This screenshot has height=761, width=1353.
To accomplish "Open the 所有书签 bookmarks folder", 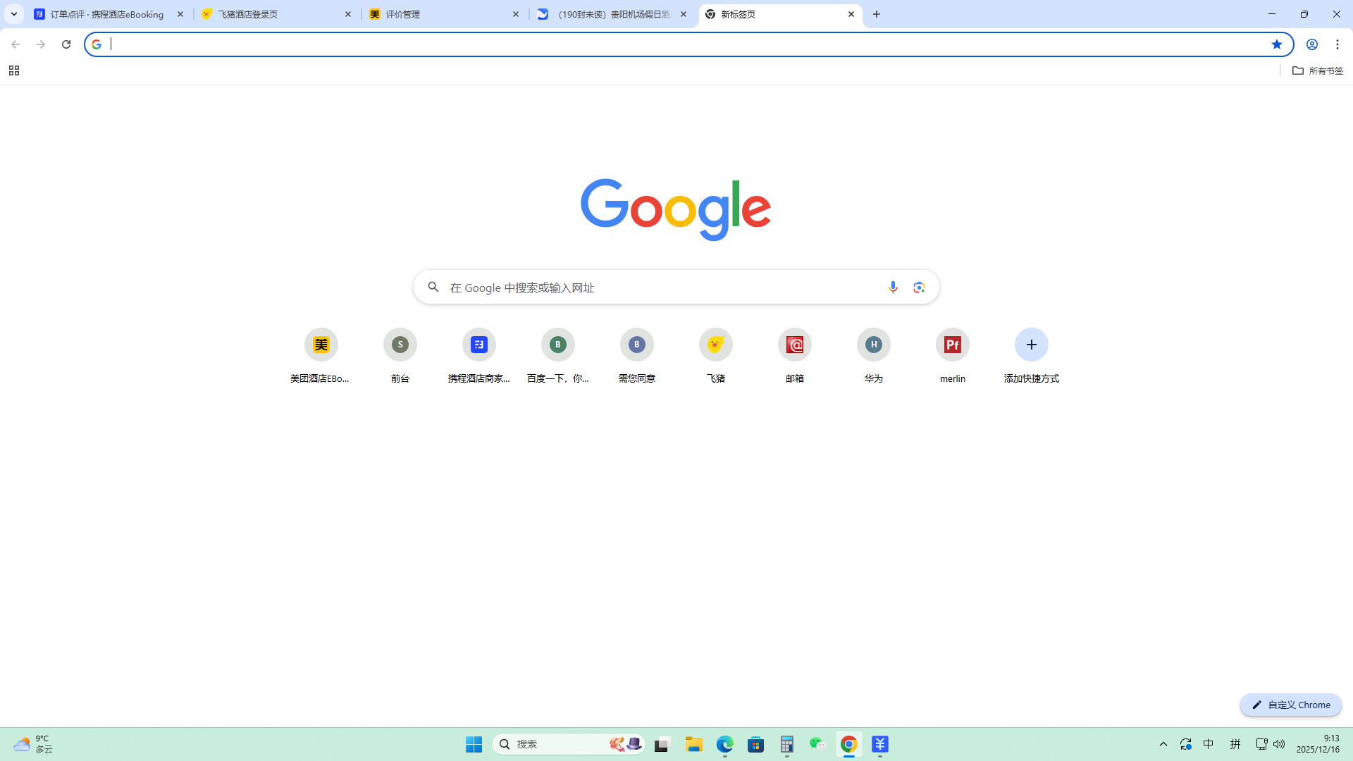I will (1317, 70).
